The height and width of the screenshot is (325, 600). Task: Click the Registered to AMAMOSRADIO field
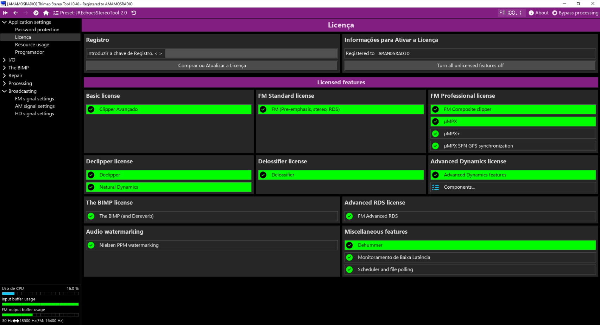tap(470, 53)
